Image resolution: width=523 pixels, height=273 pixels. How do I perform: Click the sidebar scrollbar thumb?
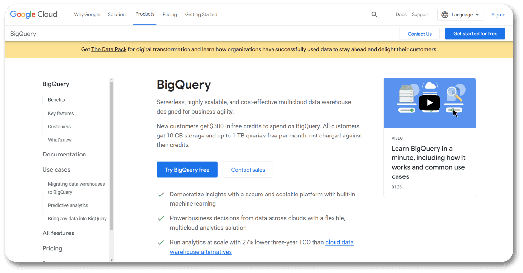(x=111, y=156)
